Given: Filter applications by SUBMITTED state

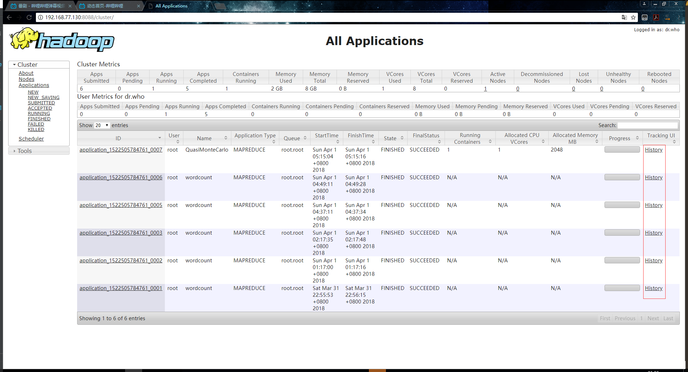Looking at the screenshot, I should point(41,103).
